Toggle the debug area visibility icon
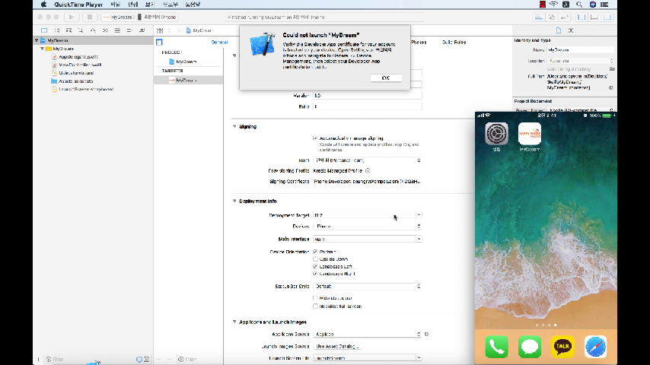 (x=594, y=17)
